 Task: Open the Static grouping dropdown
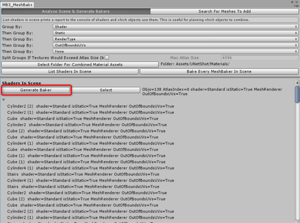175,33
